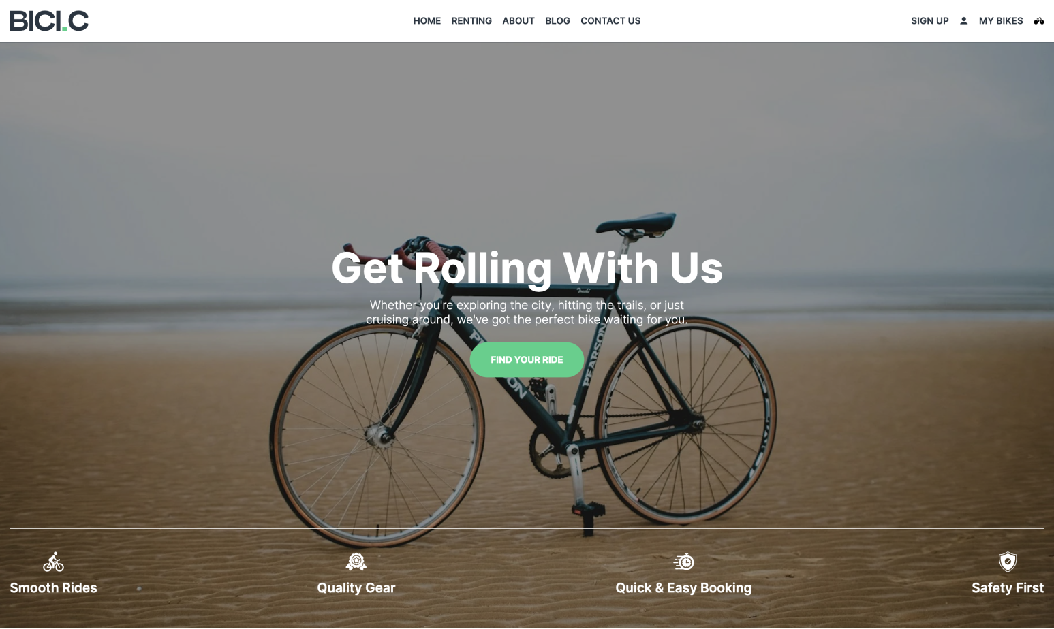Open the Home menu item
The image size is (1054, 629).
coord(427,21)
